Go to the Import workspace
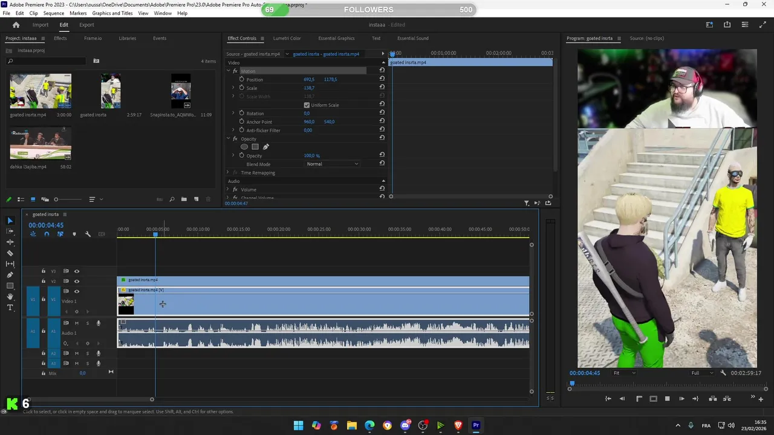The height and width of the screenshot is (435, 774). (41, 25)
